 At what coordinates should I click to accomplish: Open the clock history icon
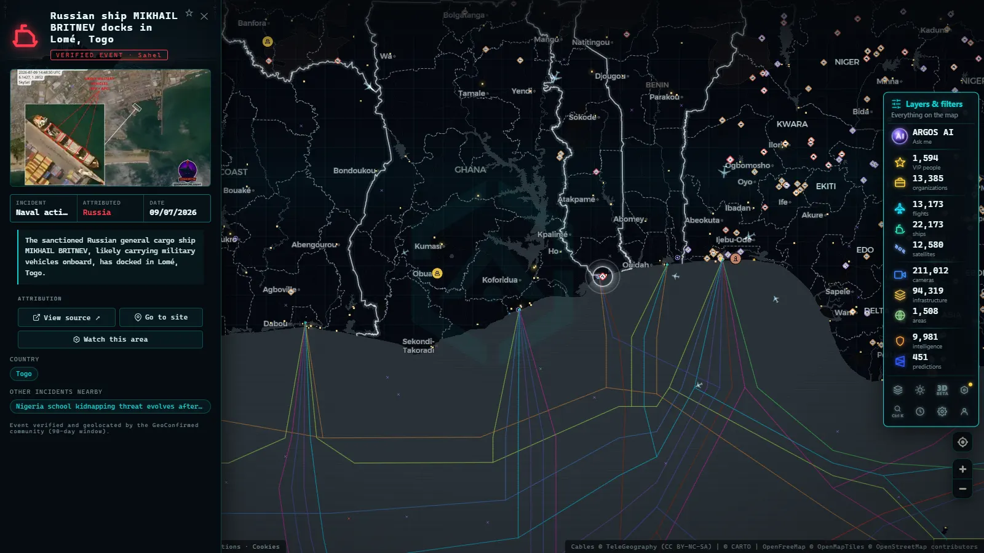pyautogui.click(x=920, y=412)
